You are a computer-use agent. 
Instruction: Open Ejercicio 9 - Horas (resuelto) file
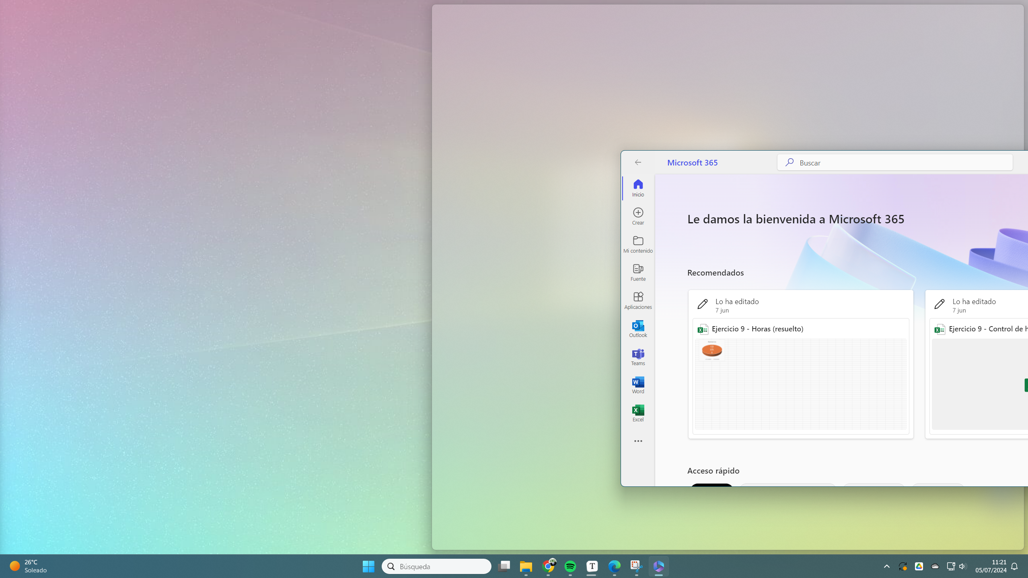point(757,329)
